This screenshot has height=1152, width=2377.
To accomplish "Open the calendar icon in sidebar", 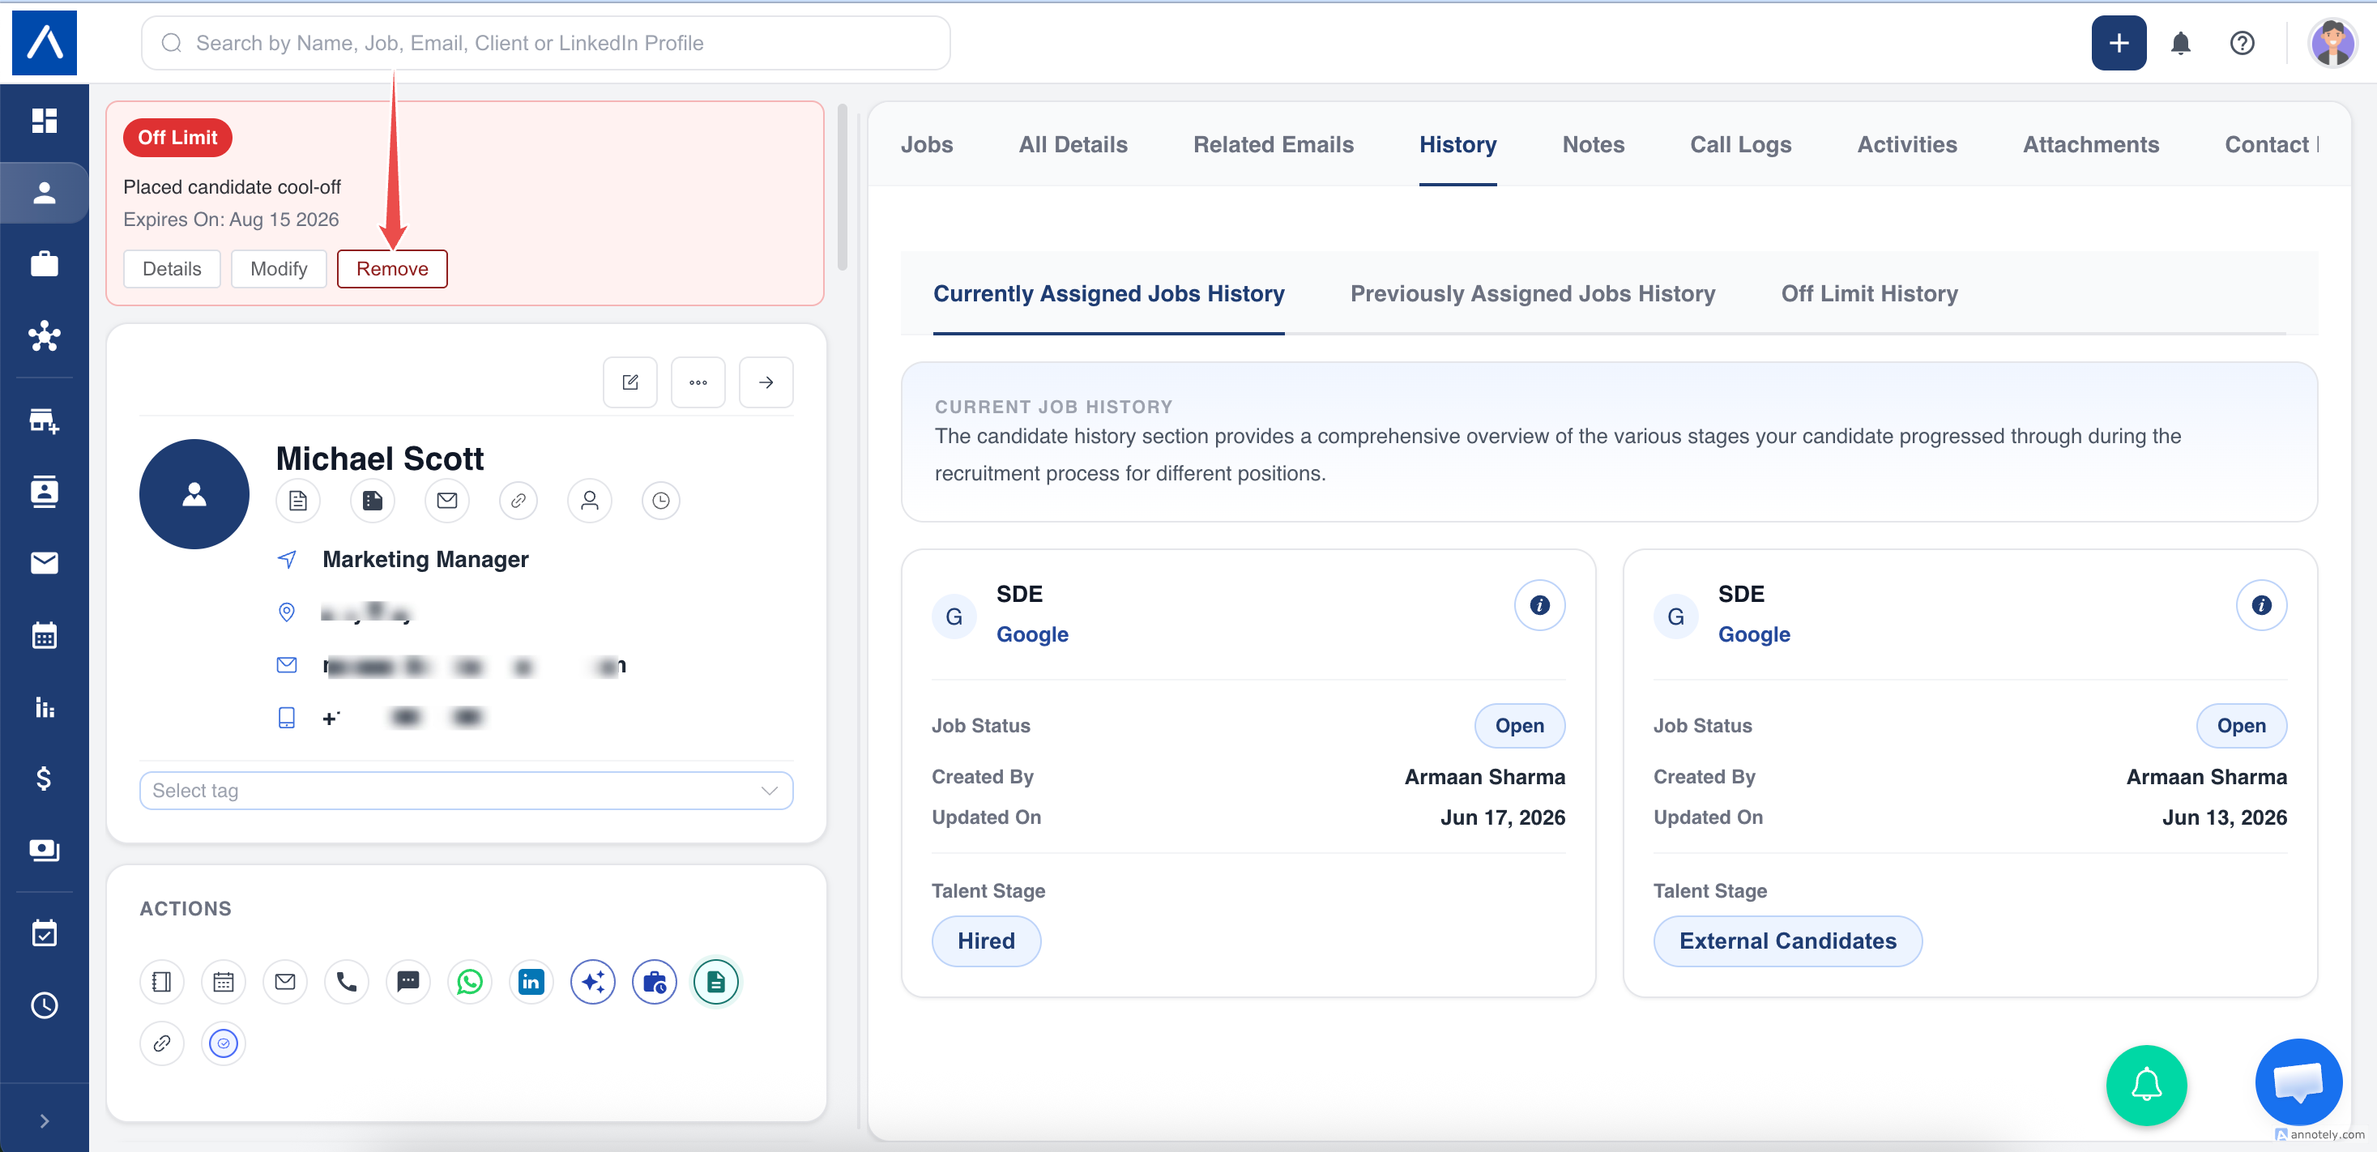I will [x=45, y=635].
